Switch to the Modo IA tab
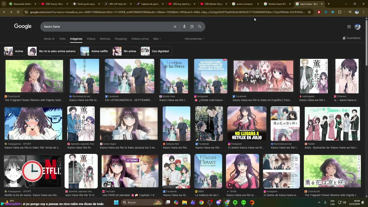368x207 pixels. (x=49, y=39)
